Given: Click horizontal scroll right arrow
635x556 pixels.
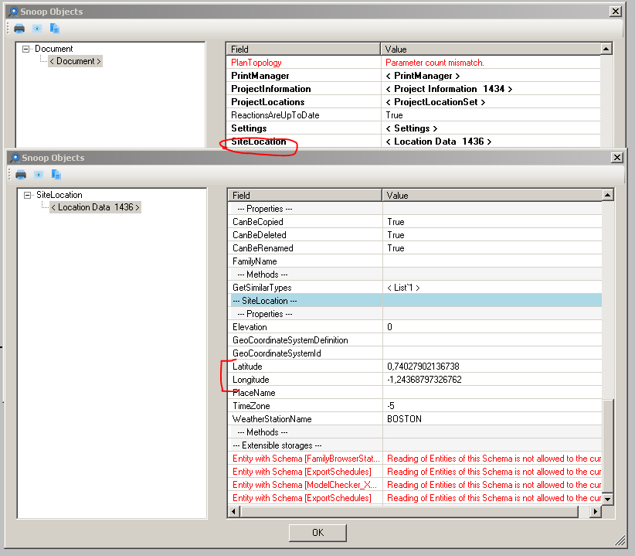Looking at the screenshot, I should click(596, 511).
